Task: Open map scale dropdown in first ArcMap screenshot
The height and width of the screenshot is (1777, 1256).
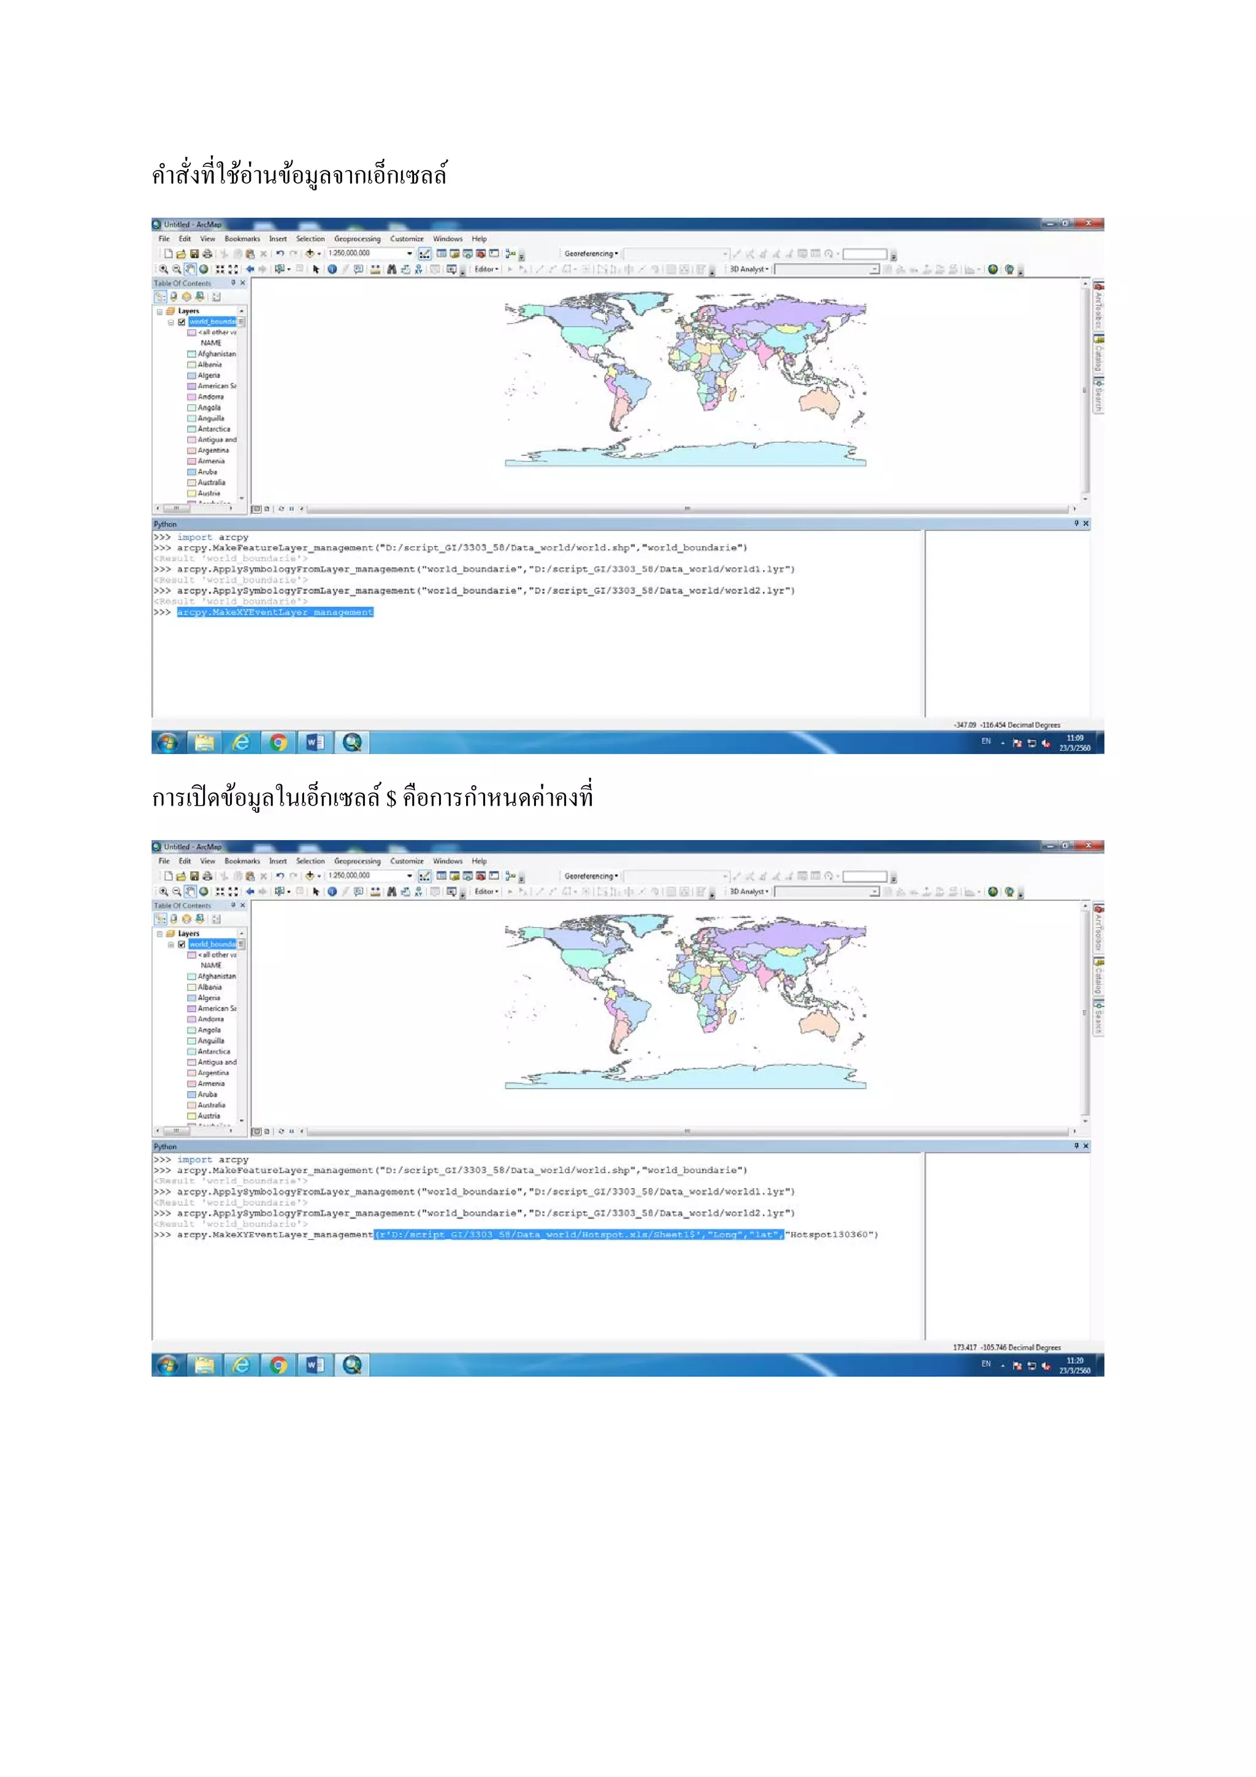Action: click(409, 254)
